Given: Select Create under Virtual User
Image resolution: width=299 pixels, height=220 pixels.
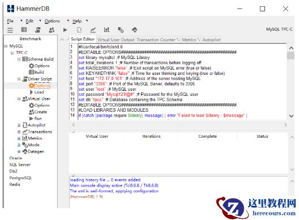Looking at the screenshot, I should pyautogui.click(x=41, y=112).
